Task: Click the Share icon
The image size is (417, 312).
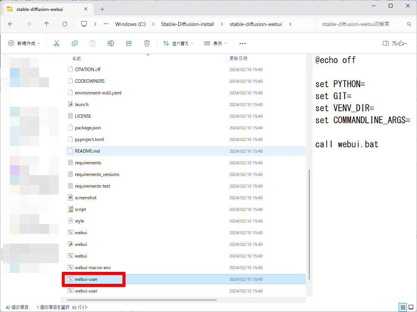Action: 129,43
